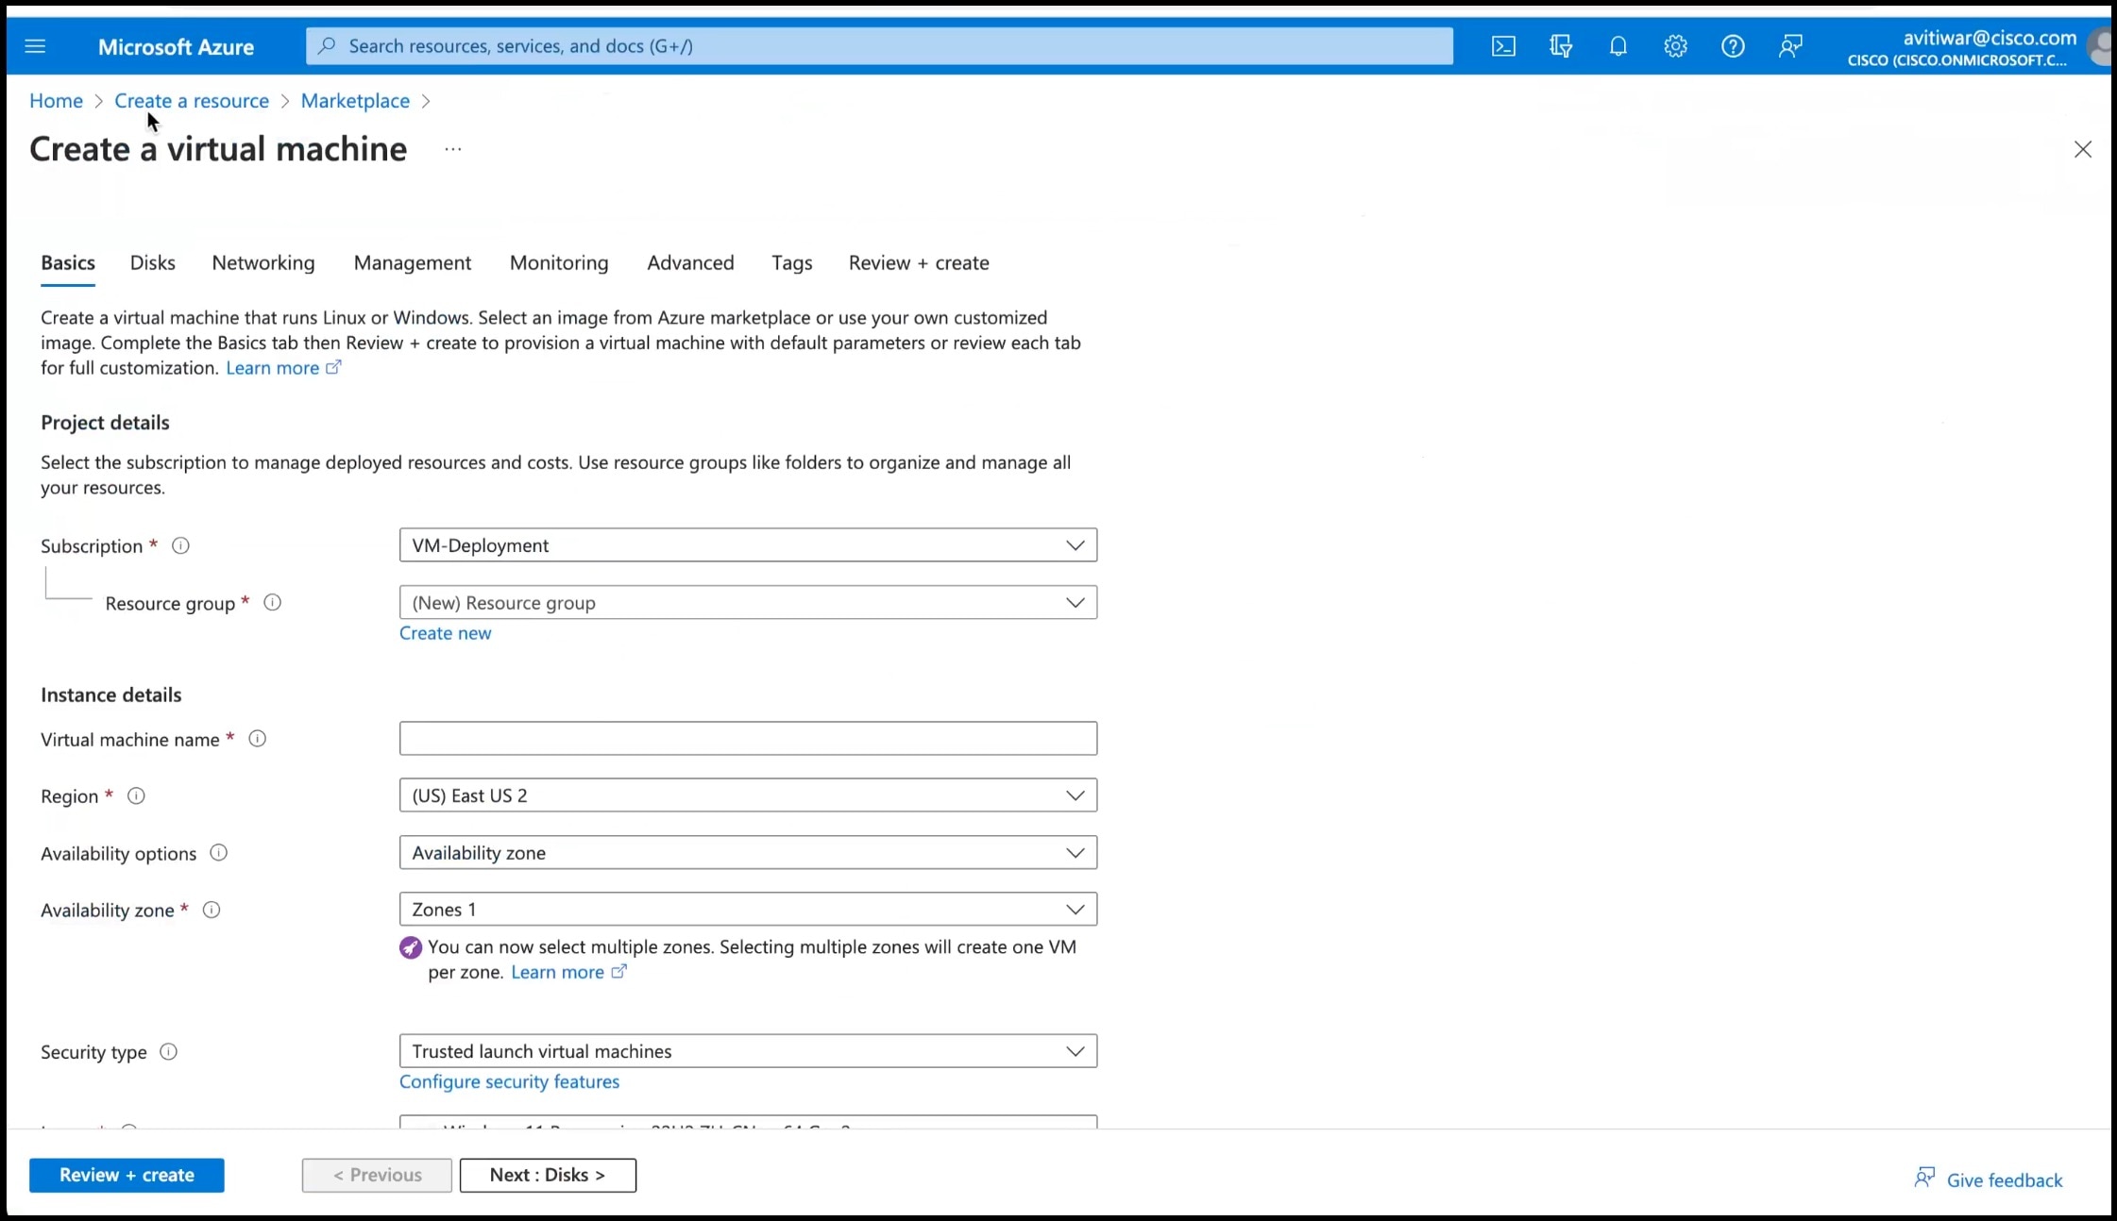Click inside the Virtual machine name field
The image size is (2117, 1221).
click(747, 739)
